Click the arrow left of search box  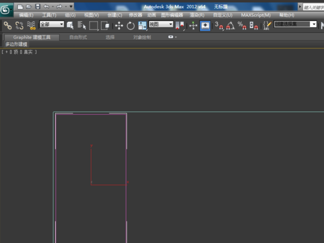(300, 7)
